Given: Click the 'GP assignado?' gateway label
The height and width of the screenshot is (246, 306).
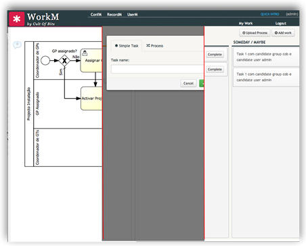Looking at the screenshot, I should (x=64, y=51).
